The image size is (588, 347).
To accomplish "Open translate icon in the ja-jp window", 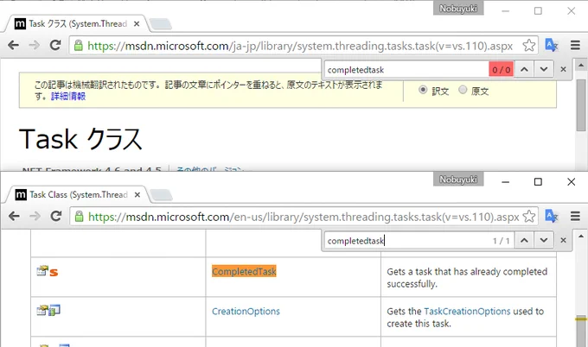I will [x=552, y=45].
